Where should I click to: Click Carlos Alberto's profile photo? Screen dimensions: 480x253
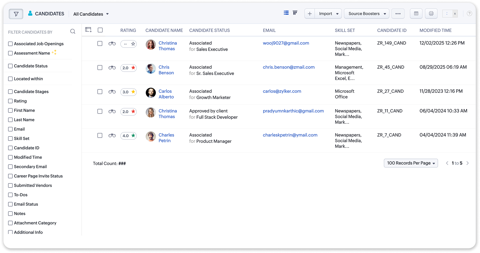click(151, 93)
